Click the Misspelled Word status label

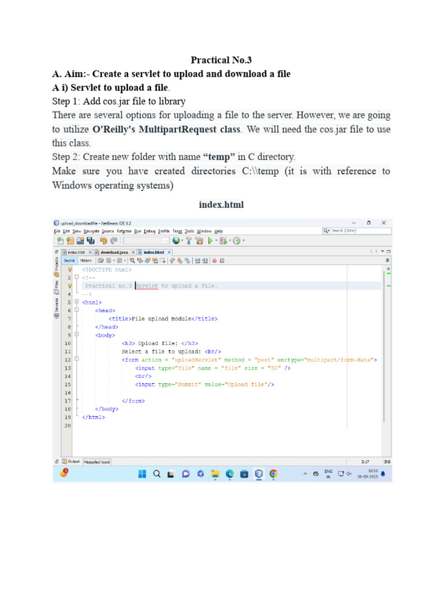point(97,462)
